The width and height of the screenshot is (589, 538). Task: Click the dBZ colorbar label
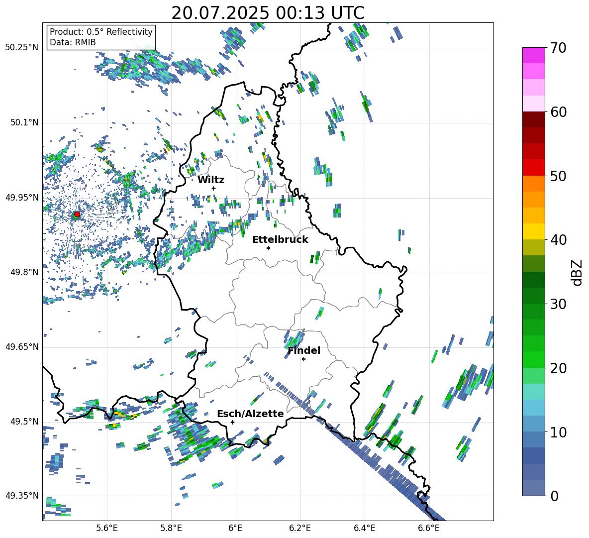(x=578, y=272)
